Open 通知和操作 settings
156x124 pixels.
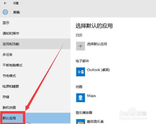click(x=35, y=33)
